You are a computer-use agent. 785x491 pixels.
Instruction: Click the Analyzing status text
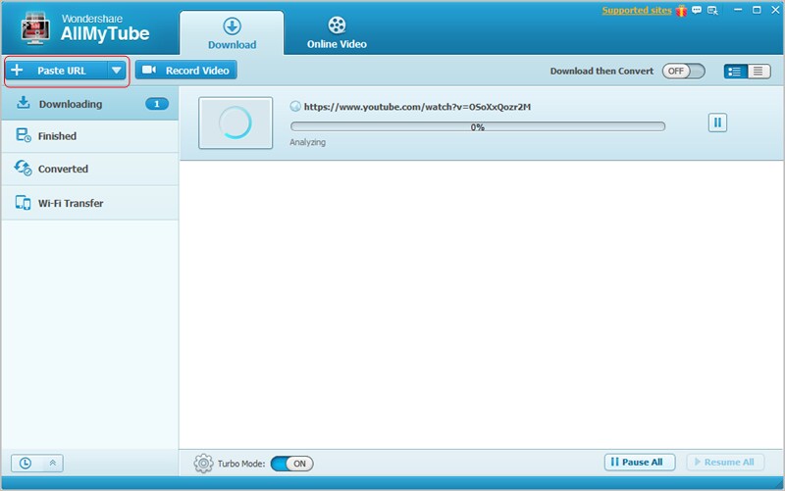click(307, 142)
